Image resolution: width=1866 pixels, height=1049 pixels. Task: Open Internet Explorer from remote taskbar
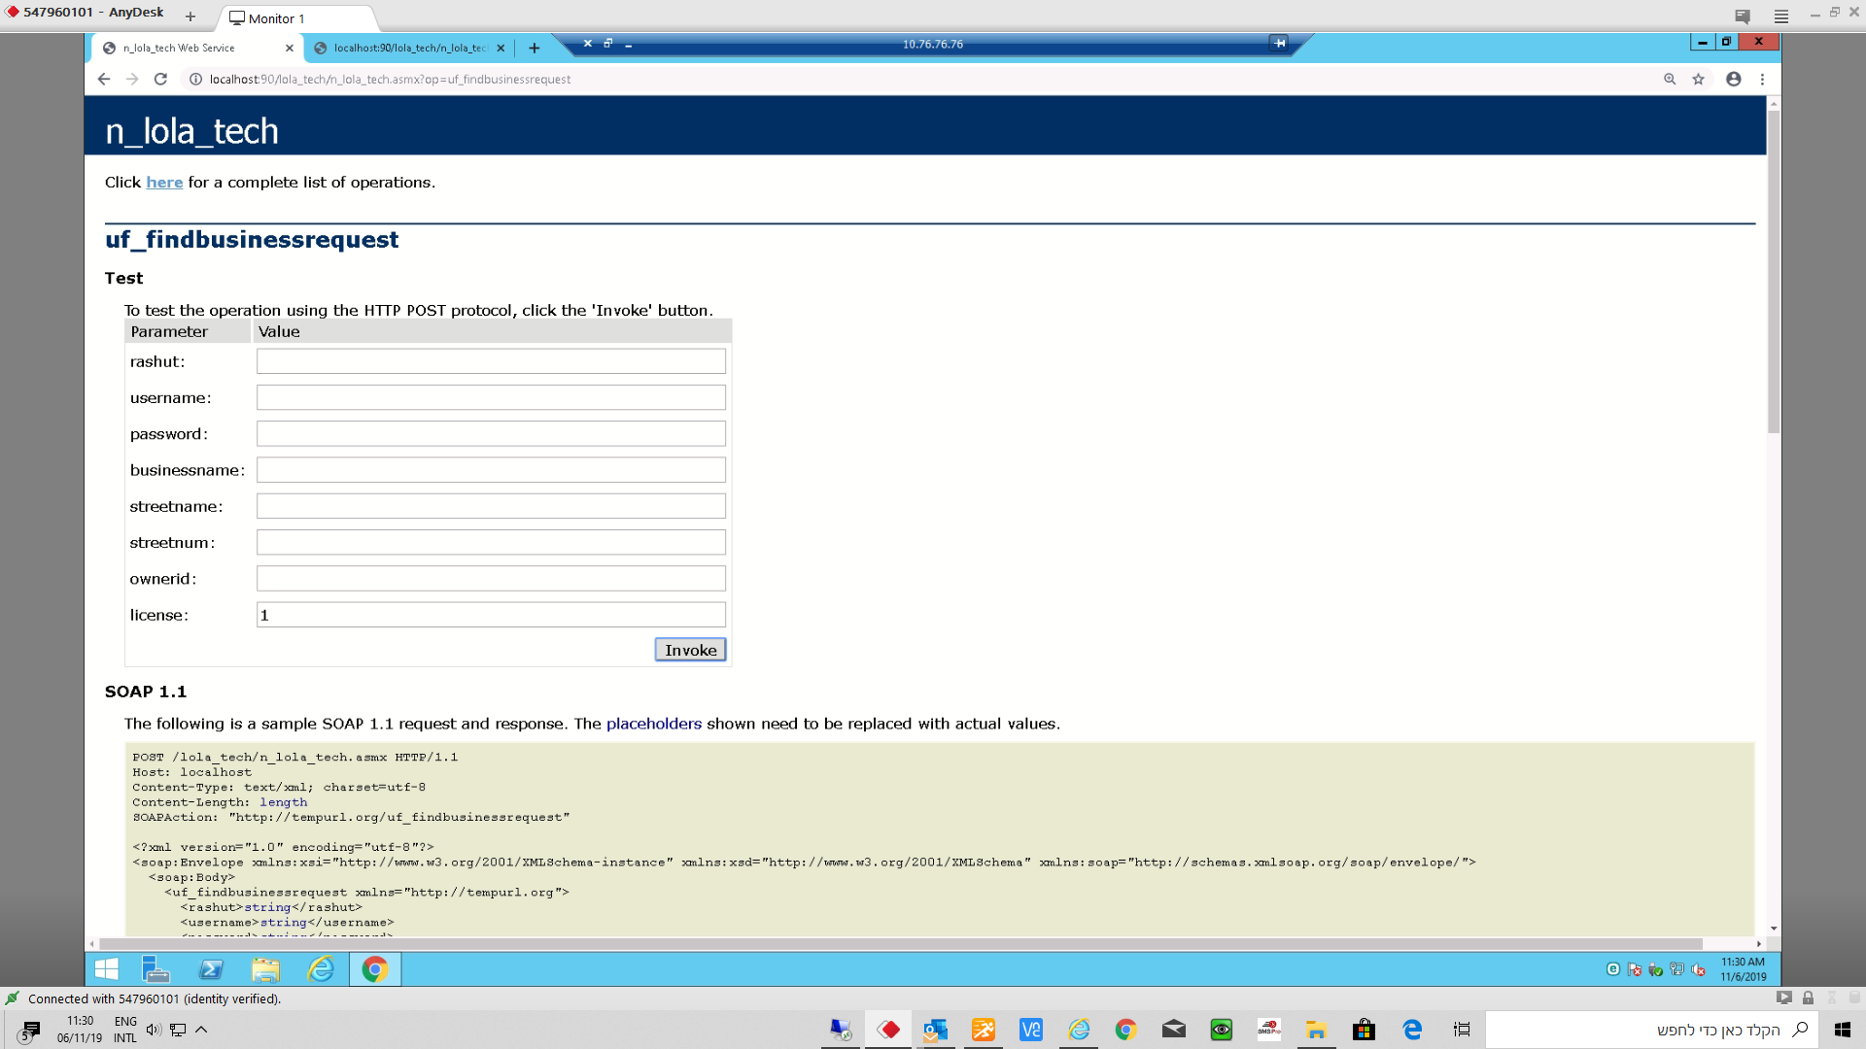coord(320,969)
